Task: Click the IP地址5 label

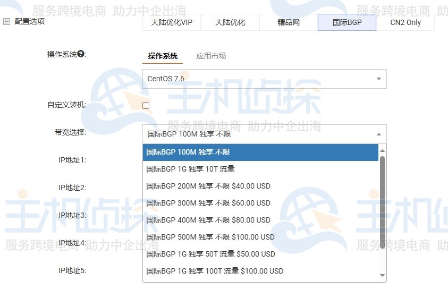Action: point(72,270)
